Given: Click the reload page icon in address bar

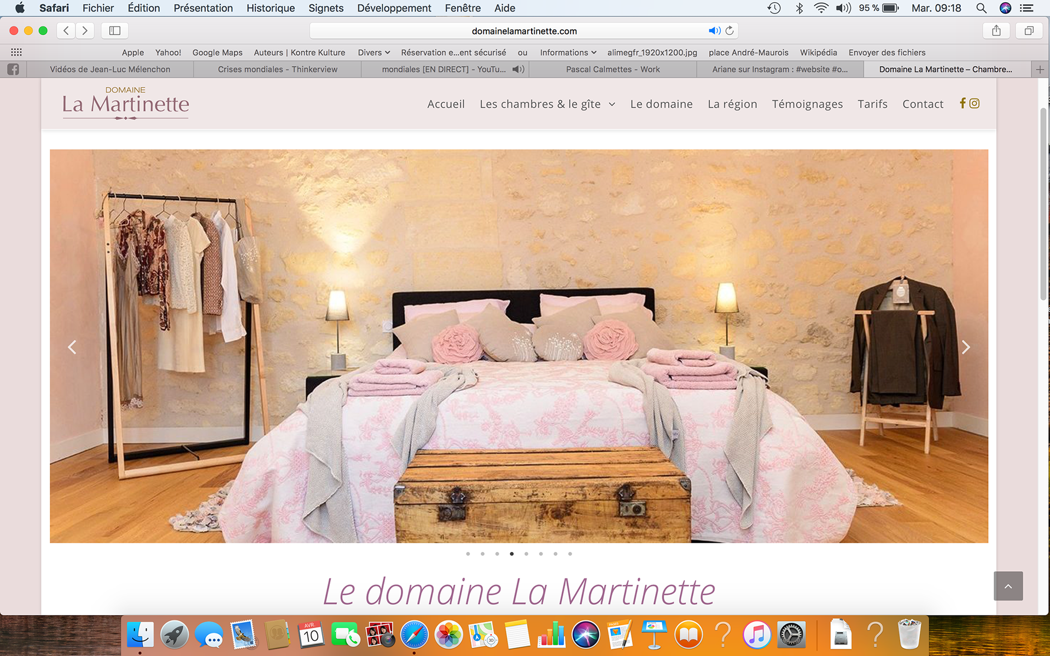Looking at the screenshot, I should 730,31.
